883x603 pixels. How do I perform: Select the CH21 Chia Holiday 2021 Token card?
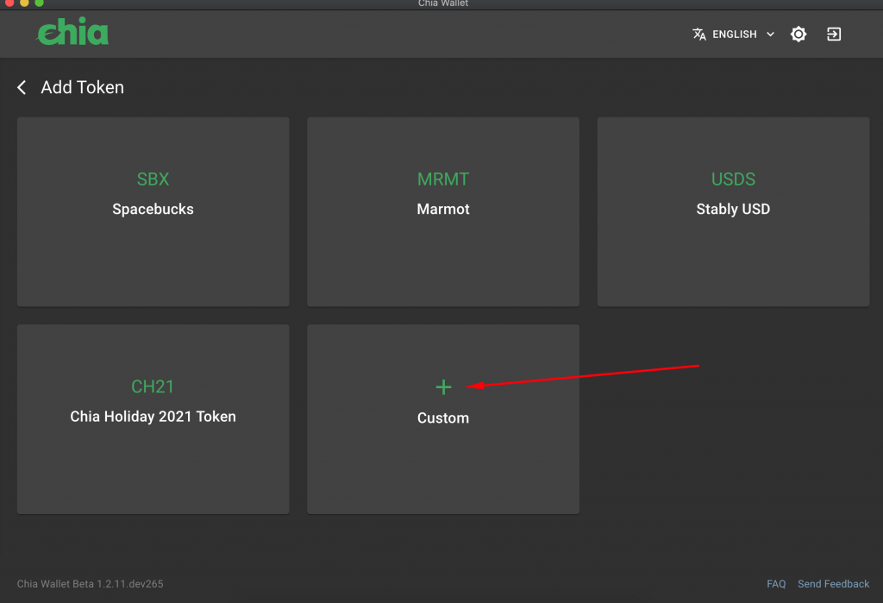(x=153, y=418)
